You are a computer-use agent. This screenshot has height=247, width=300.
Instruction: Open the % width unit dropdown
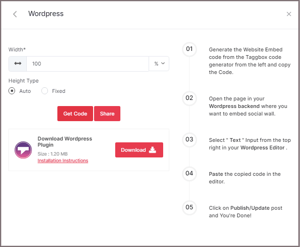pos(159,64)
